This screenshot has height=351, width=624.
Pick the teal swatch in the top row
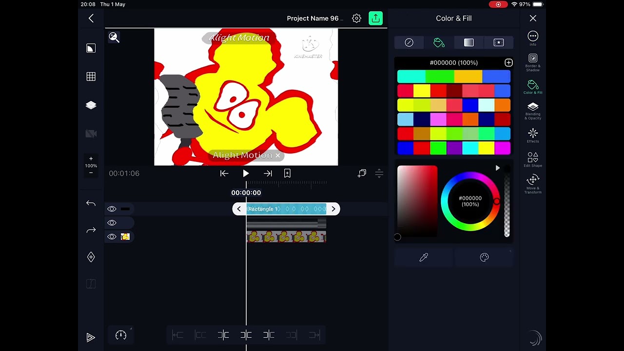click(411, 77)
